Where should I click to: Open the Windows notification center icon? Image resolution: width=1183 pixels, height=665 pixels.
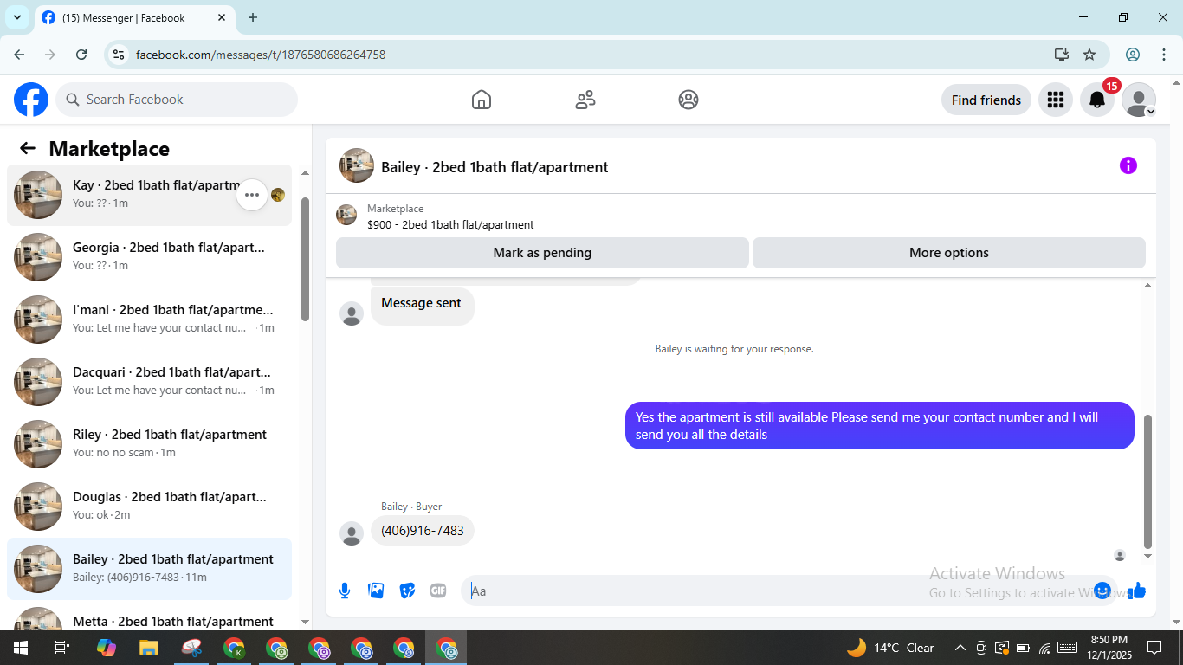click(x=1154, y=648)
